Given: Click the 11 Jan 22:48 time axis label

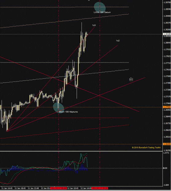Looking at the screenshot, I should pyautogui.click(x=33, y=188).
